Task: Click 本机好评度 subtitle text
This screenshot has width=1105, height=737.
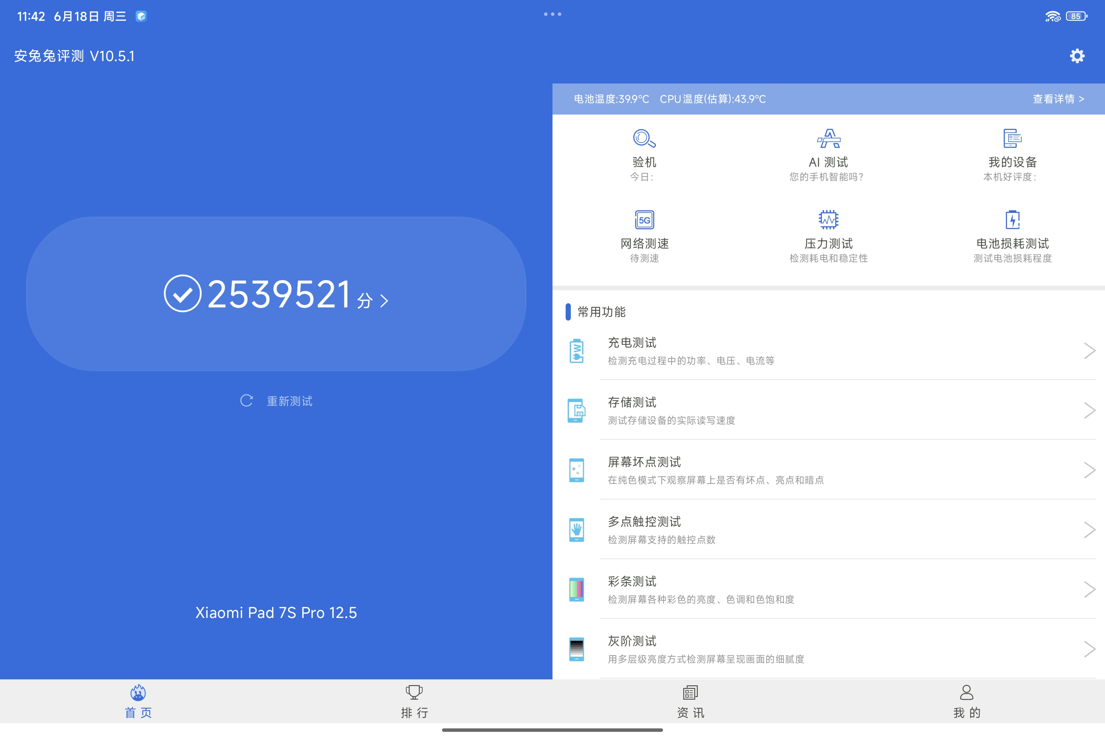Action: (x=1009, y=177)
